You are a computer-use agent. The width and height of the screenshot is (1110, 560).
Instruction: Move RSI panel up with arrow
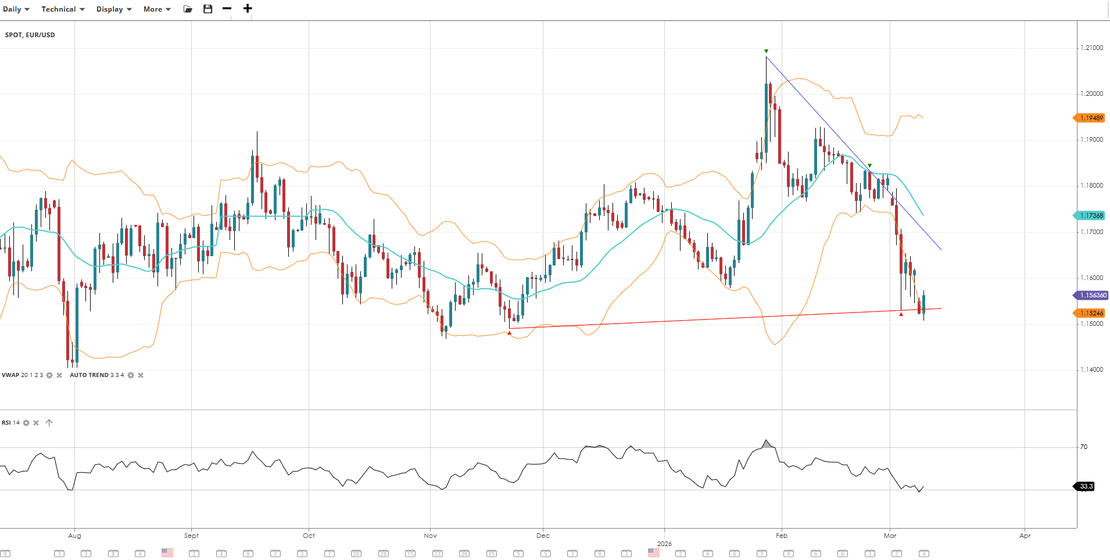49,423
